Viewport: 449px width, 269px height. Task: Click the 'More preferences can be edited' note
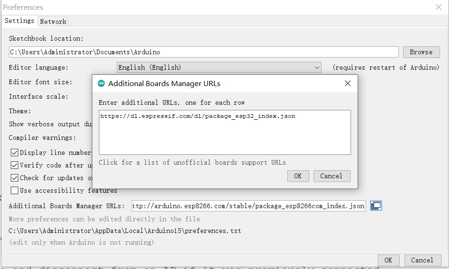104,219
